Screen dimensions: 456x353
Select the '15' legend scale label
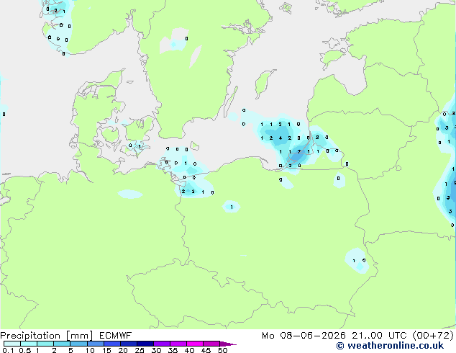point(106,350)
